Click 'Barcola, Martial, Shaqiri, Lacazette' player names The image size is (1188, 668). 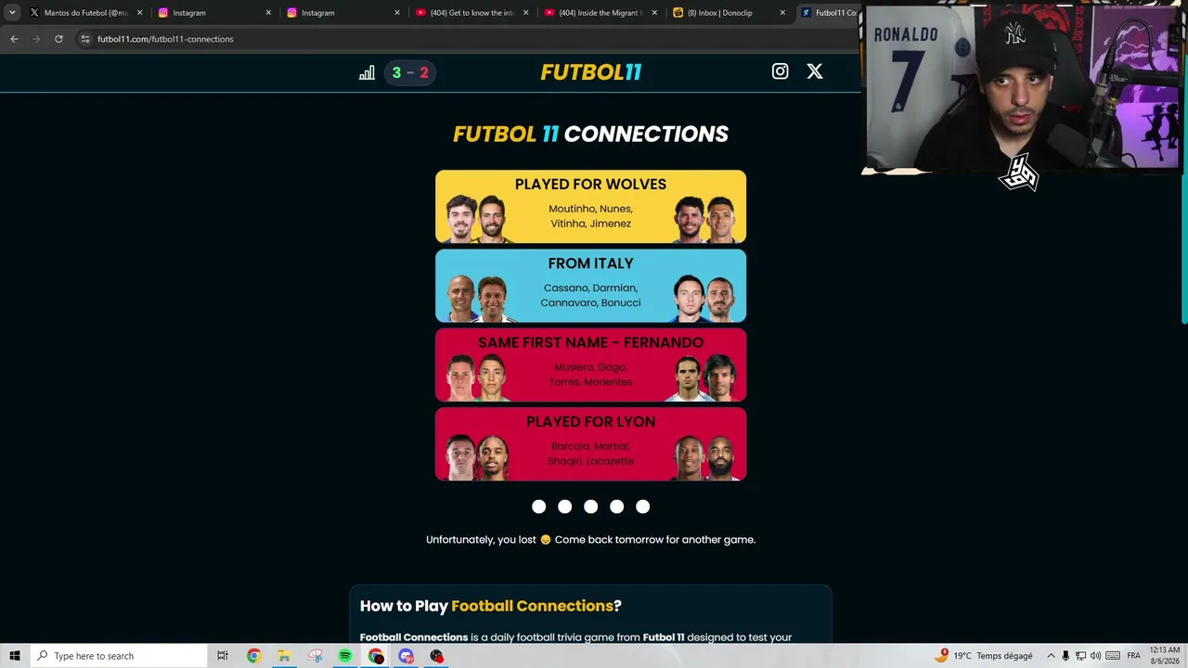tap(590, 454)
